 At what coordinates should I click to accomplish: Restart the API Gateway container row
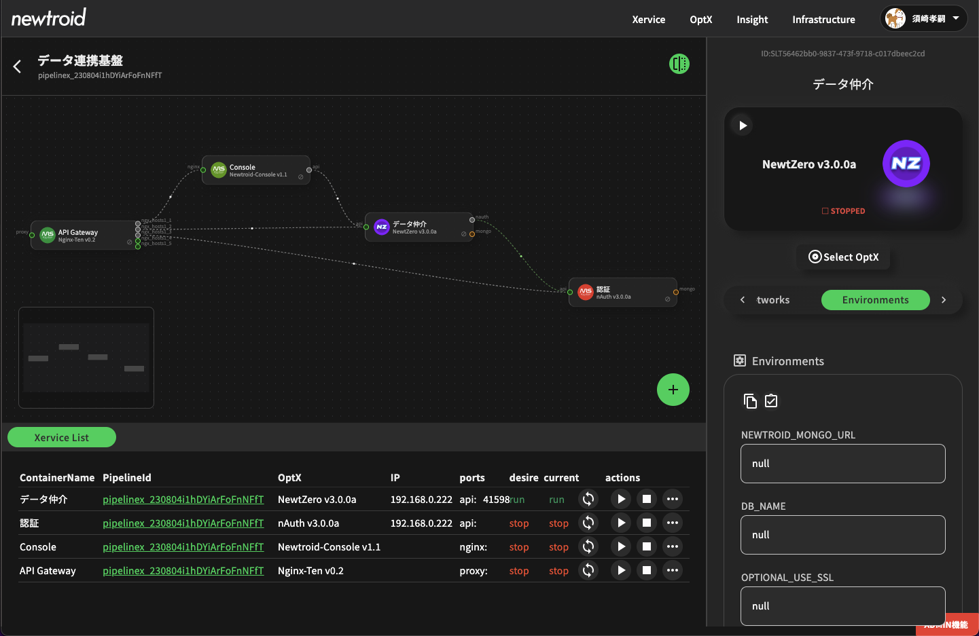click(588, 570)
